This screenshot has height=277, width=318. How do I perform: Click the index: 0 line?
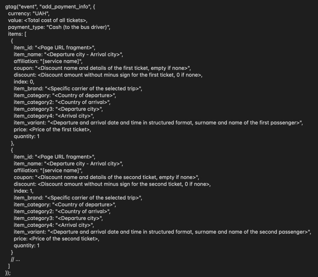point(24,82)
